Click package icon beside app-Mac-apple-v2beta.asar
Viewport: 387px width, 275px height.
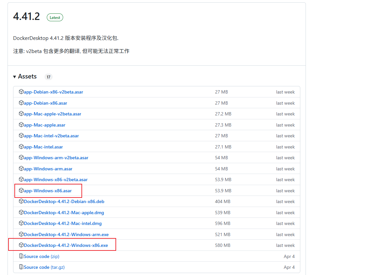point(21,114)
